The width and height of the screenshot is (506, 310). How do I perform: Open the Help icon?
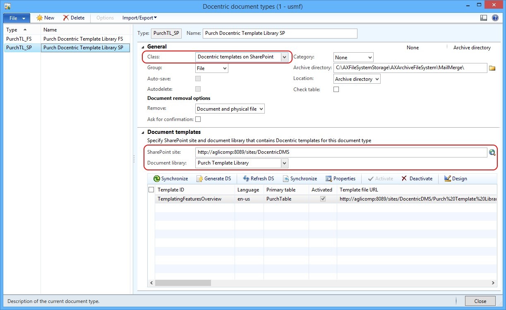tap(495, 18)
